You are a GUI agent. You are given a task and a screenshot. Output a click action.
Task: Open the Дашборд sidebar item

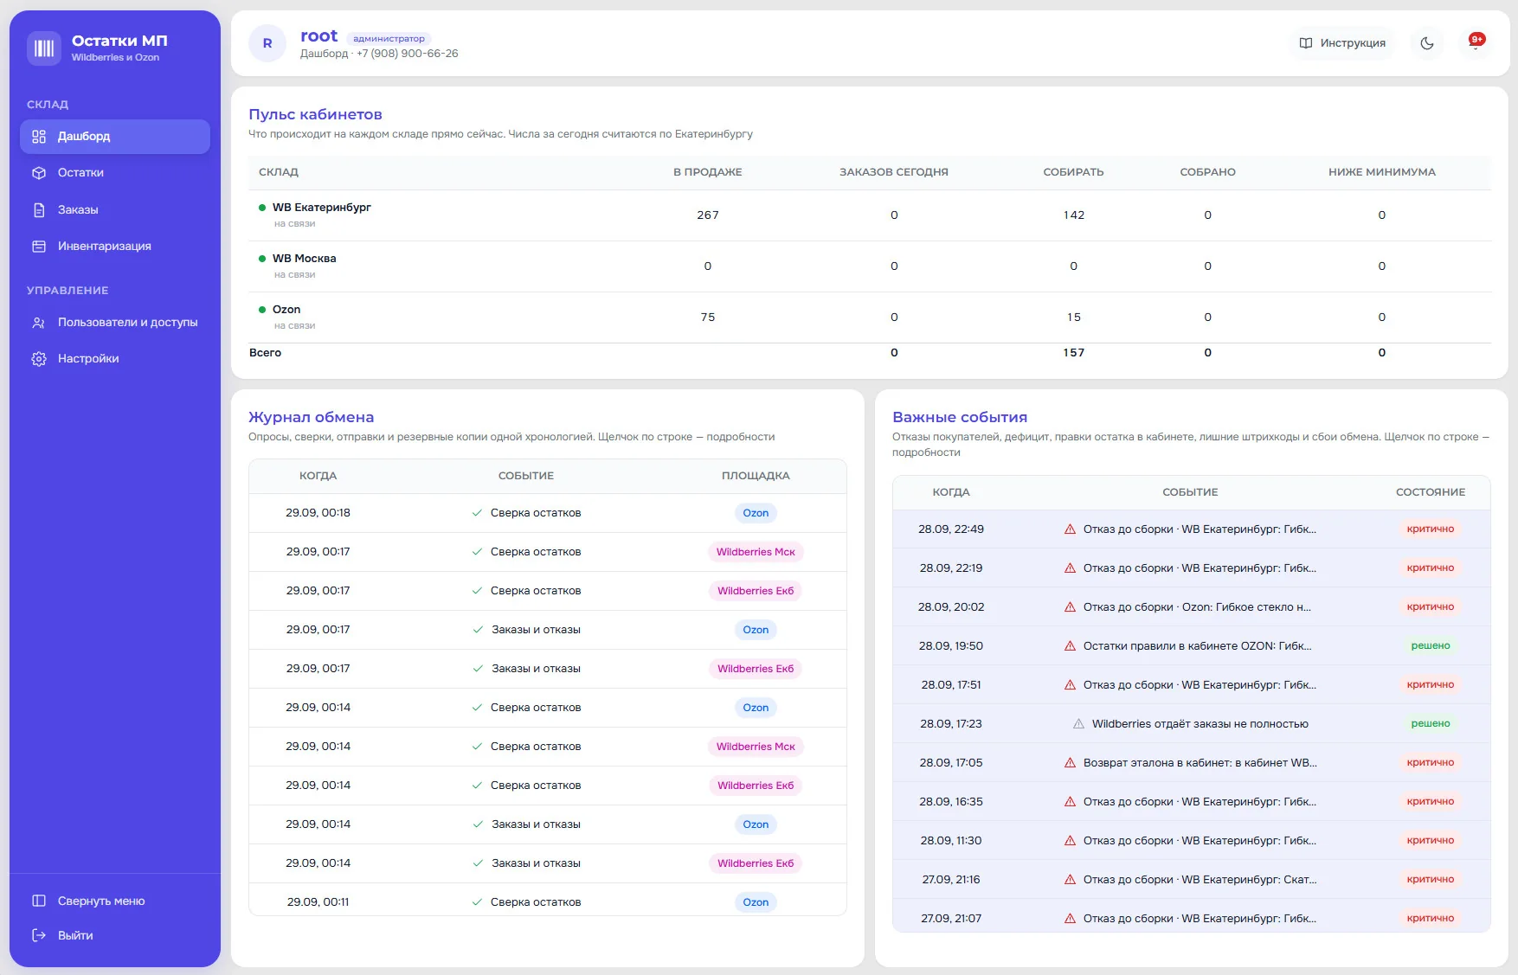115,137
